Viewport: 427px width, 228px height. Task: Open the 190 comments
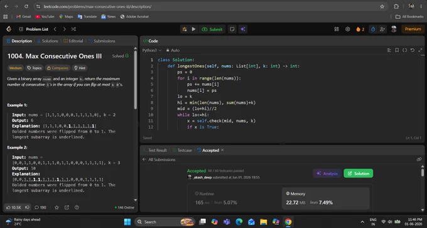(x=40, y=207)
